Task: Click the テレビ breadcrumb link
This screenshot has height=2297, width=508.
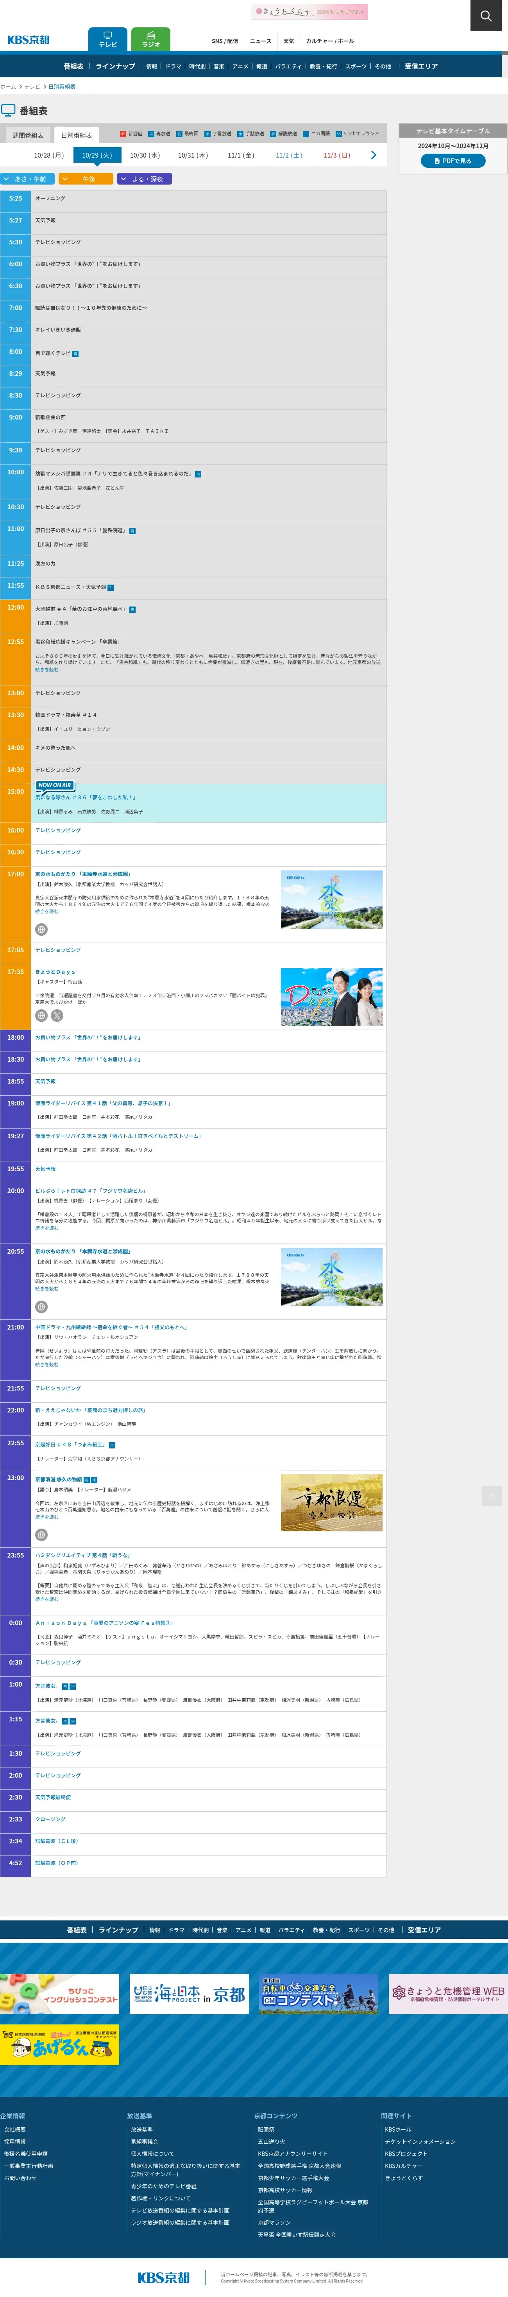Action: pyautogui.click(x=32, y=86)
